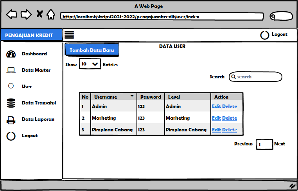The image size is (298, 191).
Task: Click Marketing in the Username column
Action: [104, 118]
